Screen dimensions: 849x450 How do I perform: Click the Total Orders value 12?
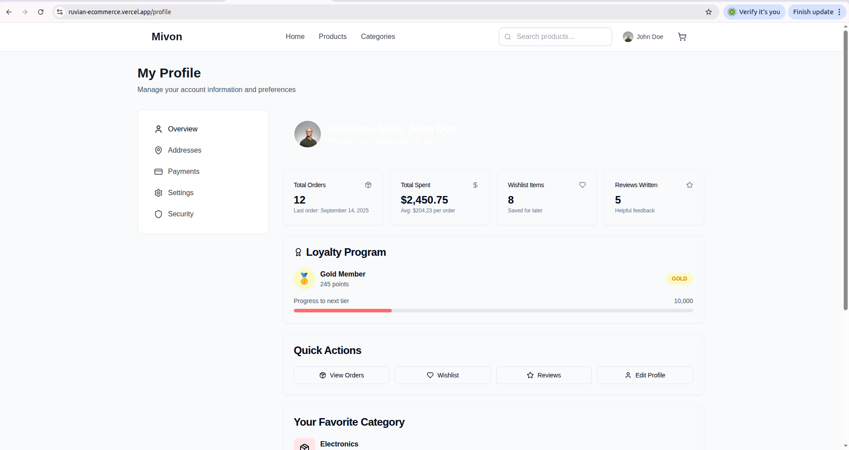coord(300,200)
